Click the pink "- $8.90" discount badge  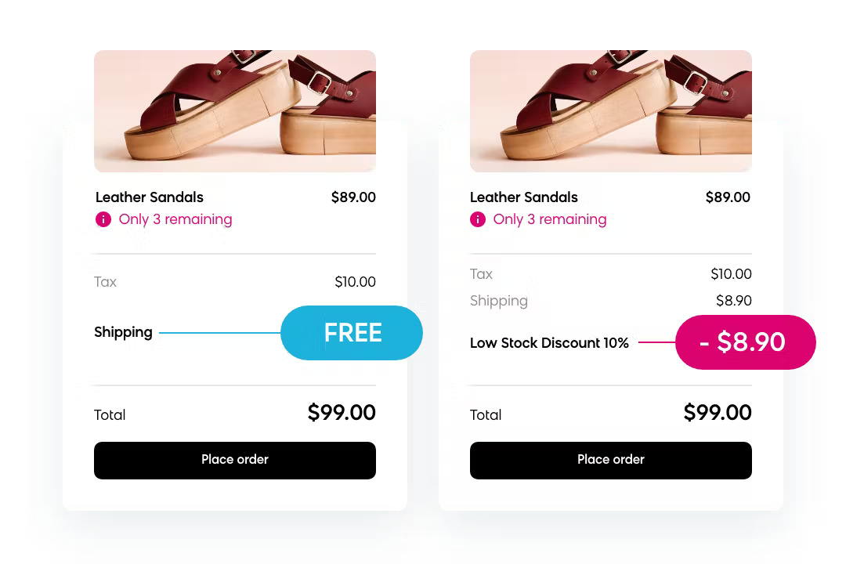coord(743,342)
